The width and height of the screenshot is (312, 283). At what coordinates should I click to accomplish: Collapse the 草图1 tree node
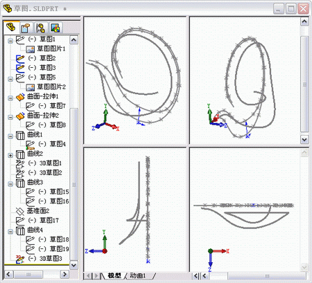pyautogui.click(x=10, y=41)
